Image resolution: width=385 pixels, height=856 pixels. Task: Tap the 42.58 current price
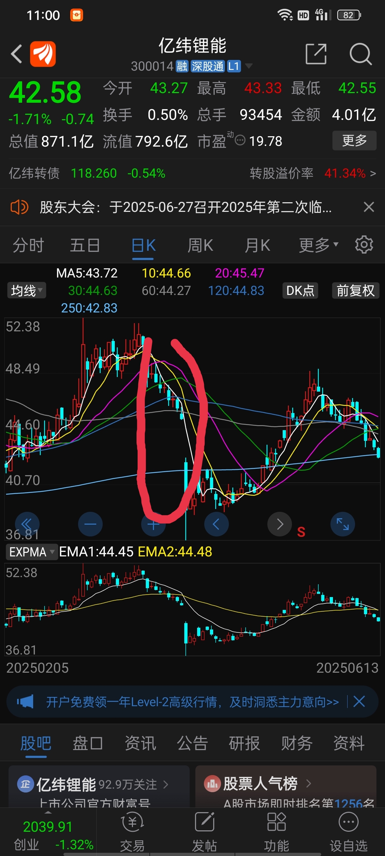tap(46, 92)
